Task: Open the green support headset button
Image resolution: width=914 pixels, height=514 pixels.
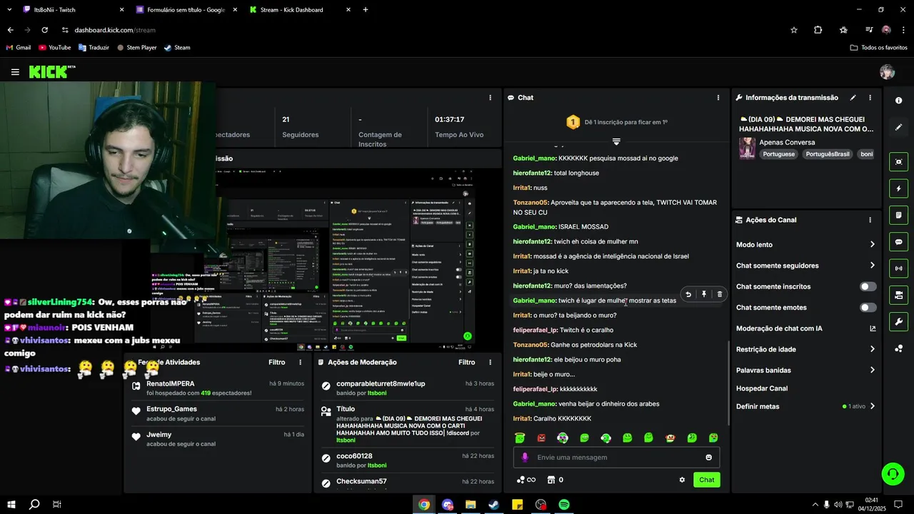Action: click(x=892, y=473)
